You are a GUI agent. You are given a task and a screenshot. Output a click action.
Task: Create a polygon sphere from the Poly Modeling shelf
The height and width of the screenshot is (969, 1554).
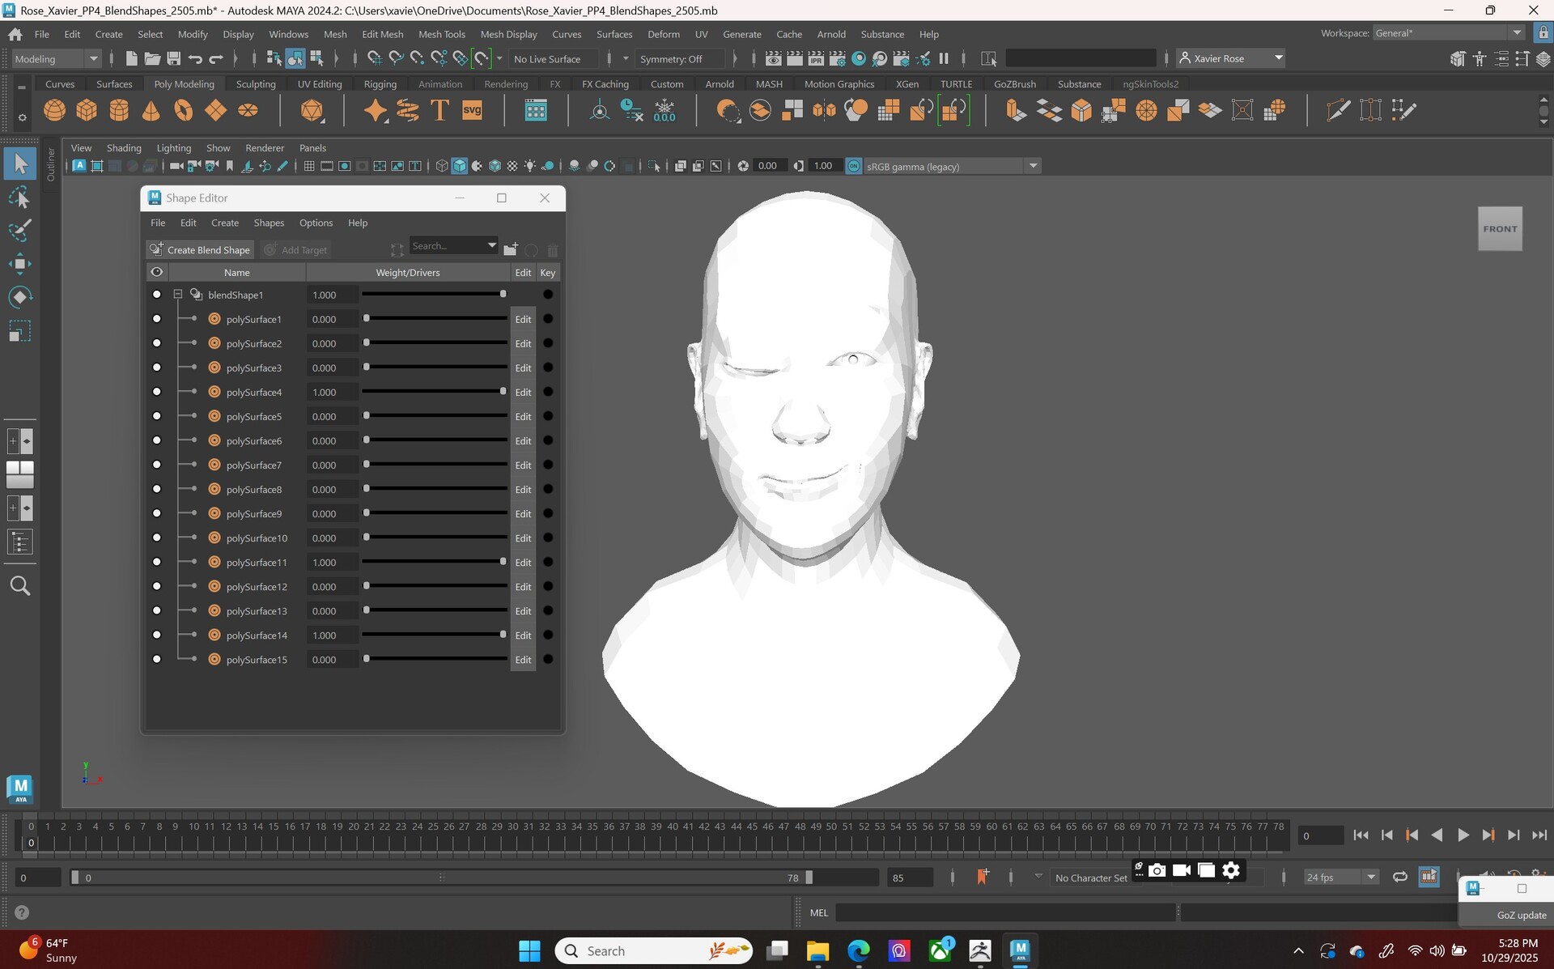pos(54,110)
